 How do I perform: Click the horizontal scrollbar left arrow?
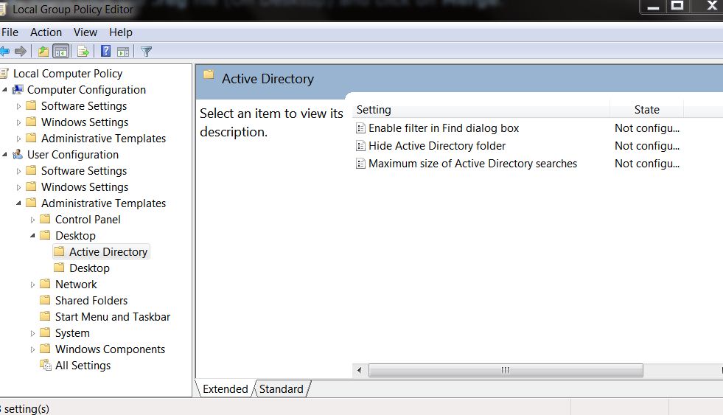[359, 370]
